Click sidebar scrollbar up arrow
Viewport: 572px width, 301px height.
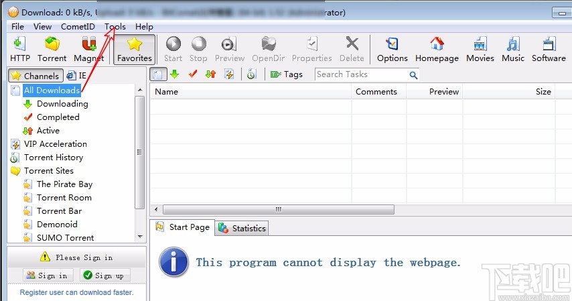click(x=140, y=90)
